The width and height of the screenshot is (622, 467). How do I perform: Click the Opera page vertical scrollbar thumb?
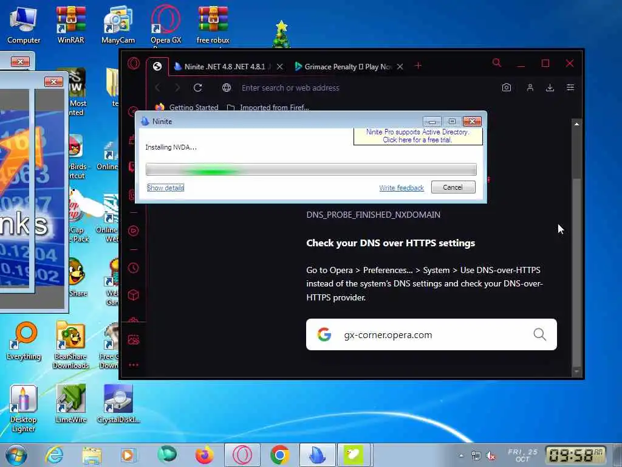(577, 272)
